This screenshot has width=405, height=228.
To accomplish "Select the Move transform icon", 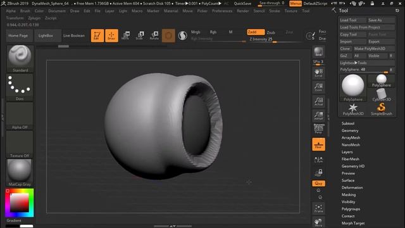I will coord(125,35).
